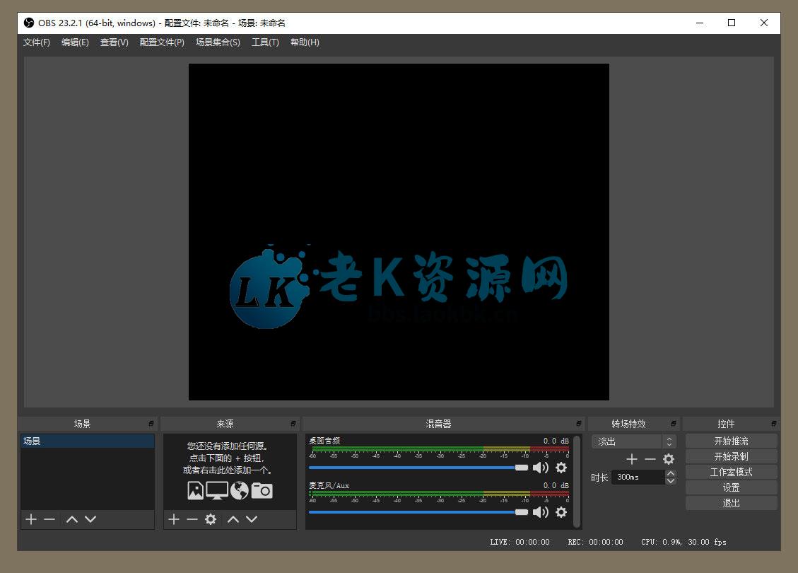Screen dimensions: 798x573
Task: Undock the 控件 panel
Action: tap(773, 424)
